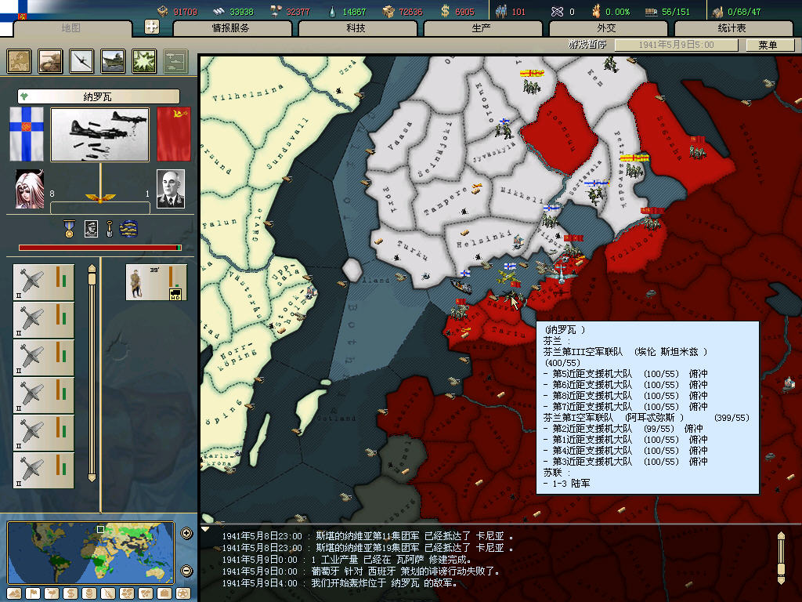The height and width of the screenshot is (602, 802).
Task: Click the message log scrollbar bottom arrow
Action: [x=781, y=580]
